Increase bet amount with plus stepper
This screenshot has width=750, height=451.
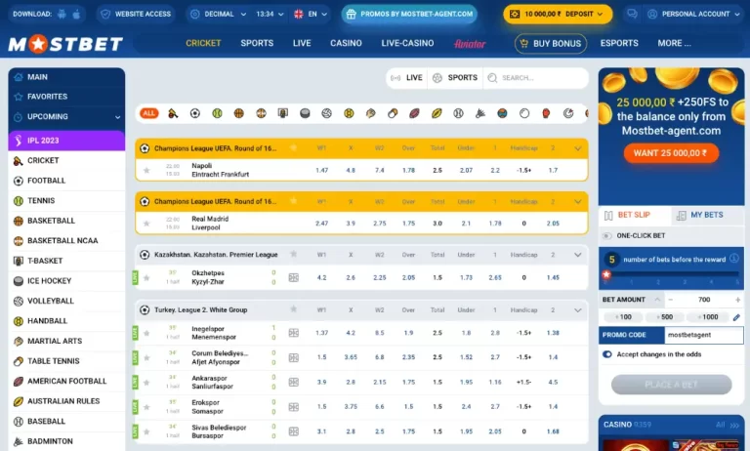pyautogui.click(x=737, y=300)
